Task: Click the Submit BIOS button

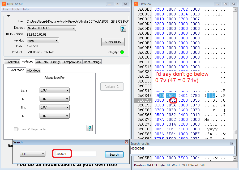Action: point(113,42)
